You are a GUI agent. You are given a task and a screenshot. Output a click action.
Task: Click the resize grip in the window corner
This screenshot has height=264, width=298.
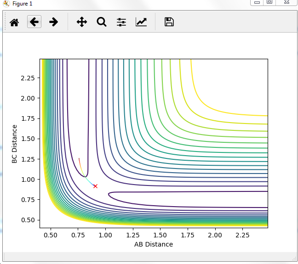(294, 260)
